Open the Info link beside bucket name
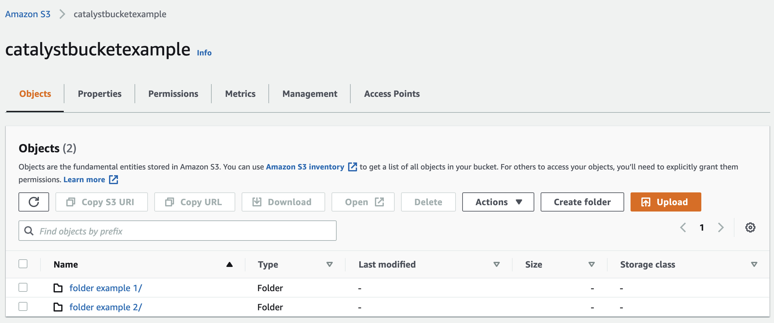 click(x=204, y=53)
